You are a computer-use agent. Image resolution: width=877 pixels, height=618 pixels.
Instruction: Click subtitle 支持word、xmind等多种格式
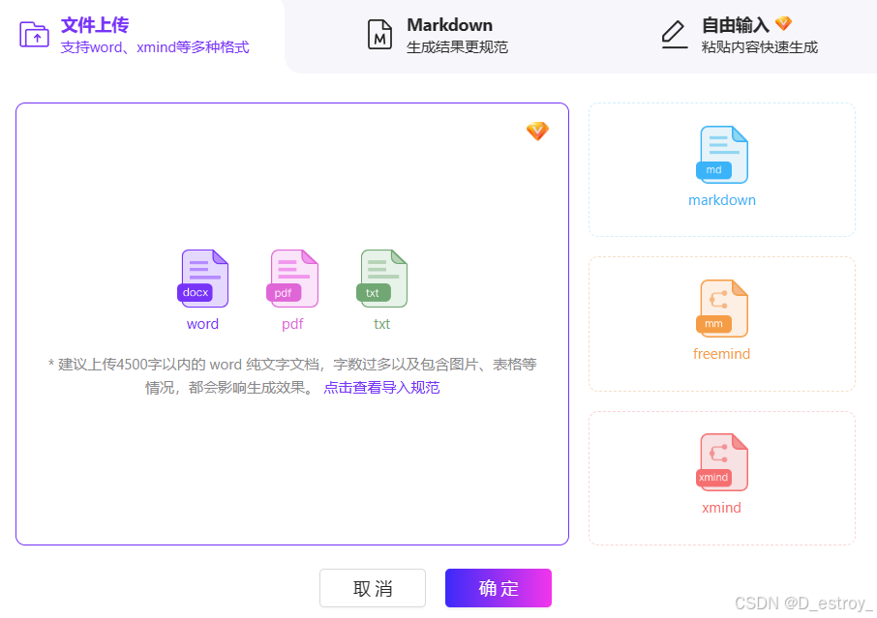155,47
